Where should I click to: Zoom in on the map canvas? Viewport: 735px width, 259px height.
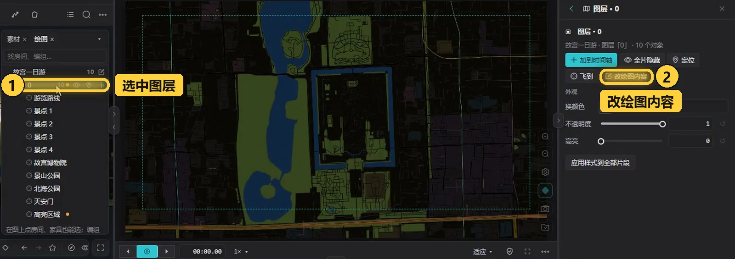point(545,137)
